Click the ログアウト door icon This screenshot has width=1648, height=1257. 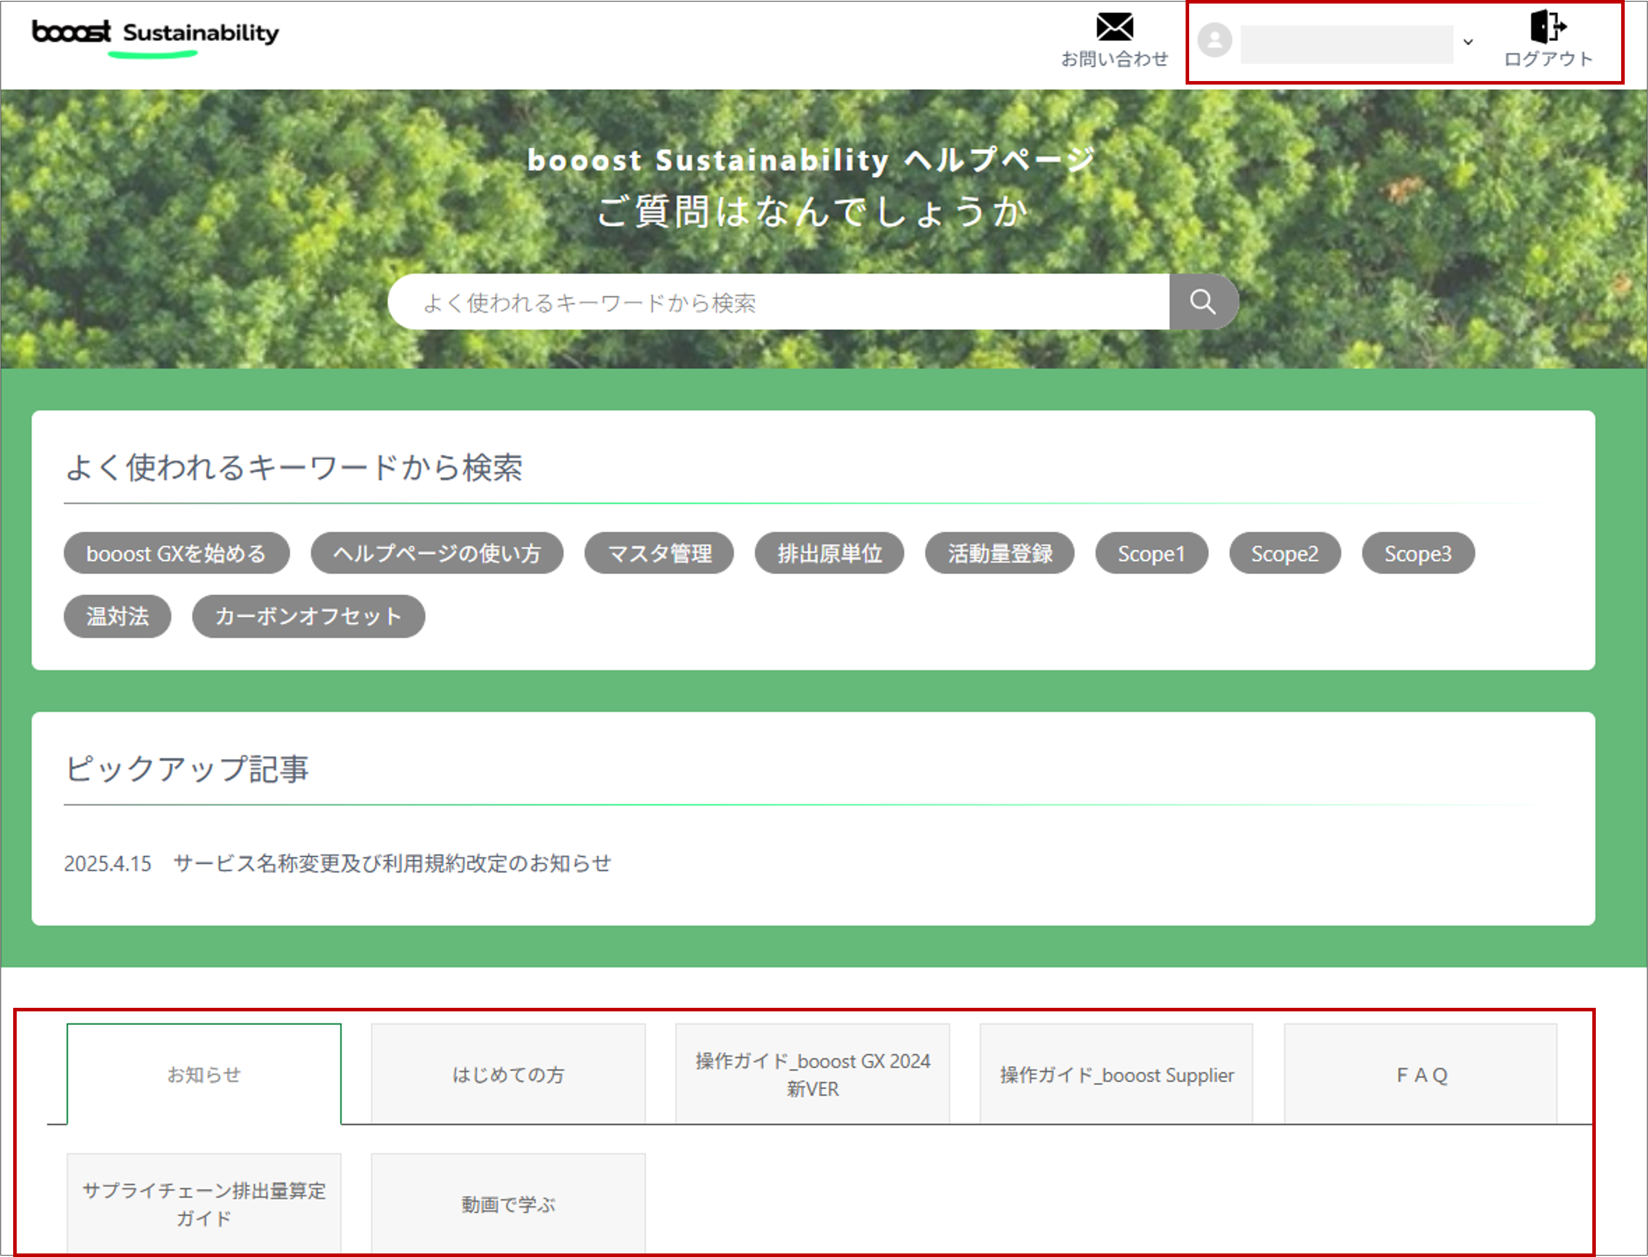pyautogui.click(x=1548, y=27)
